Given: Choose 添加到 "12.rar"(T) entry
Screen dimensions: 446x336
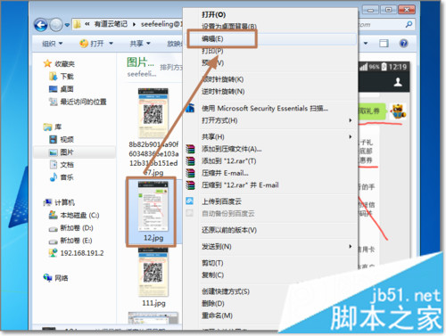Looking at the screenshot, I should click(229, 161).
